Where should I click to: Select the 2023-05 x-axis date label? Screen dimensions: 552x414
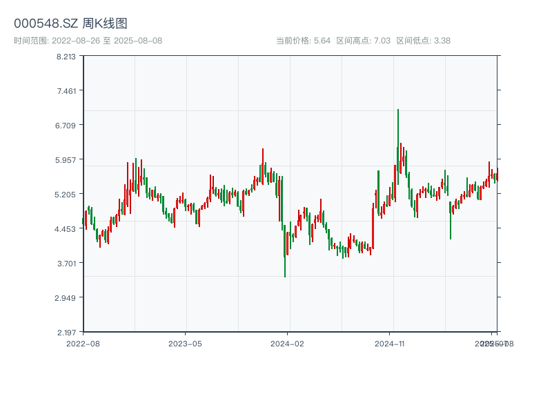pyautogui.click(x=185, y=343)
